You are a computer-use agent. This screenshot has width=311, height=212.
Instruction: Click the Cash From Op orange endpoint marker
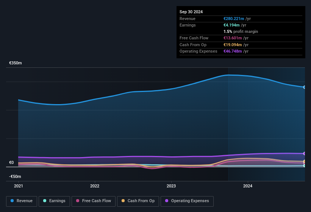point(305,162)
